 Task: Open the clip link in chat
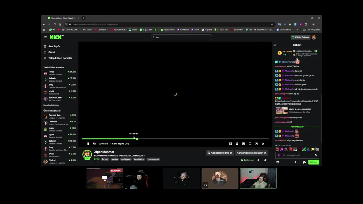[x=297, y=103]
